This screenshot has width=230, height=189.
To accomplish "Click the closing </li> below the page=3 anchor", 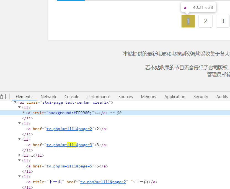I will [x=27, y=150].
